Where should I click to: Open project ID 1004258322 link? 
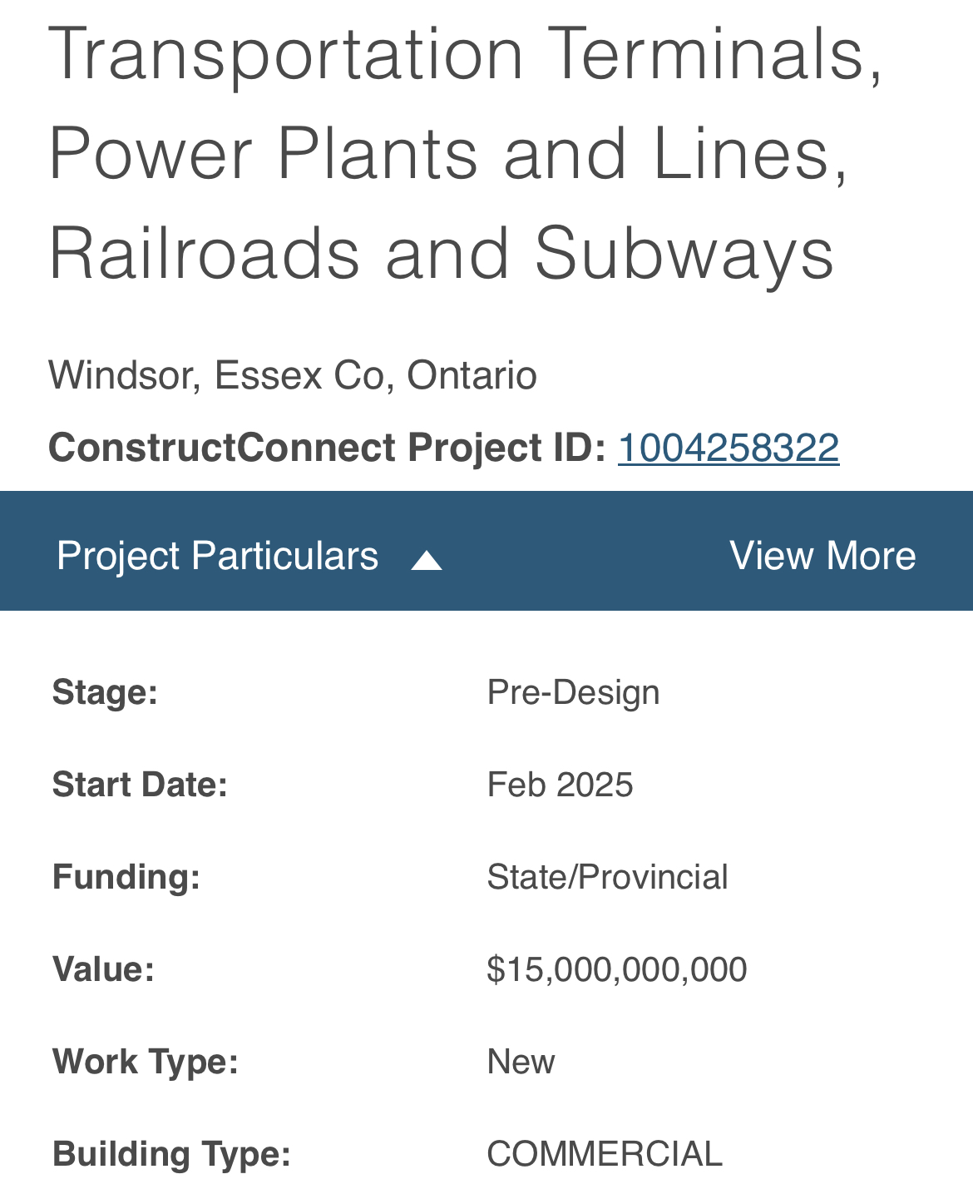pyautogui.click(x=729, y=448)
